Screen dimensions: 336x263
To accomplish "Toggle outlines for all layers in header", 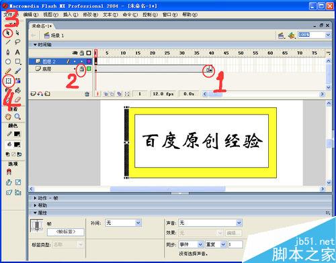I will coord(89,53).
